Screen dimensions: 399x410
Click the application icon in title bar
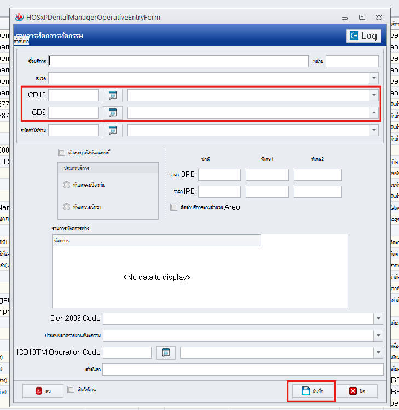(x=19, y=18)
